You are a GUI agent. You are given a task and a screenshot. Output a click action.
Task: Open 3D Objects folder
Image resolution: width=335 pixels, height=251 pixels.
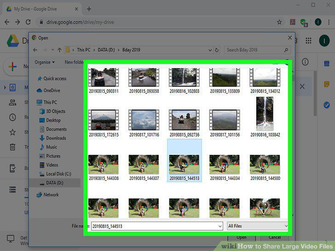(x=52, y=111)
